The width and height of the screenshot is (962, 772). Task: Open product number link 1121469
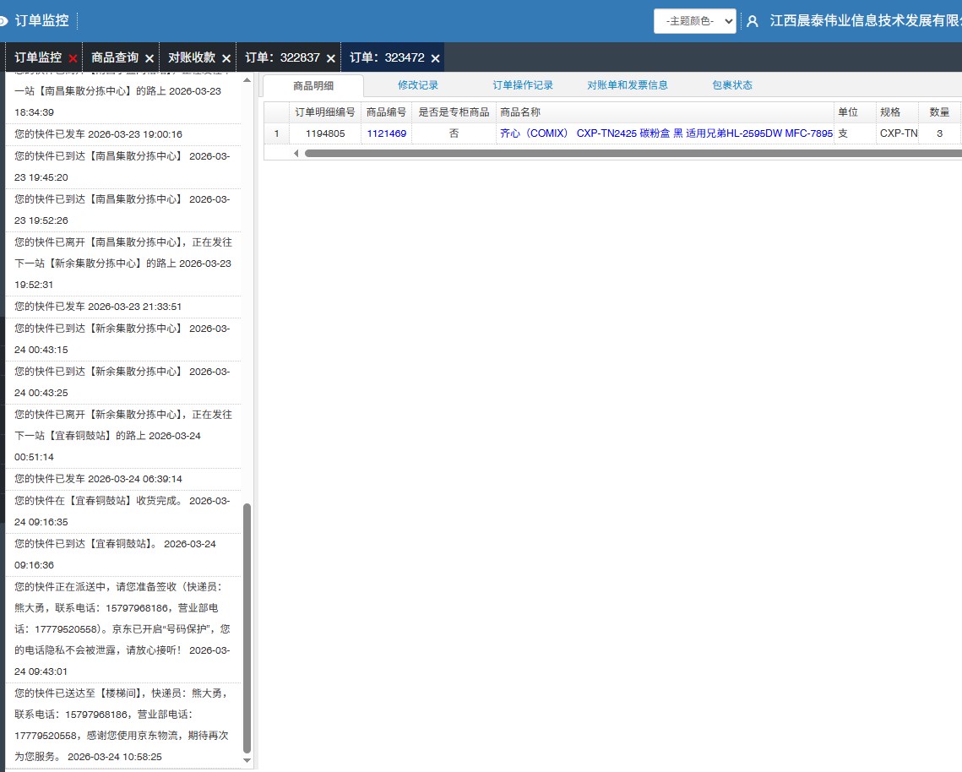pos(386,133)
